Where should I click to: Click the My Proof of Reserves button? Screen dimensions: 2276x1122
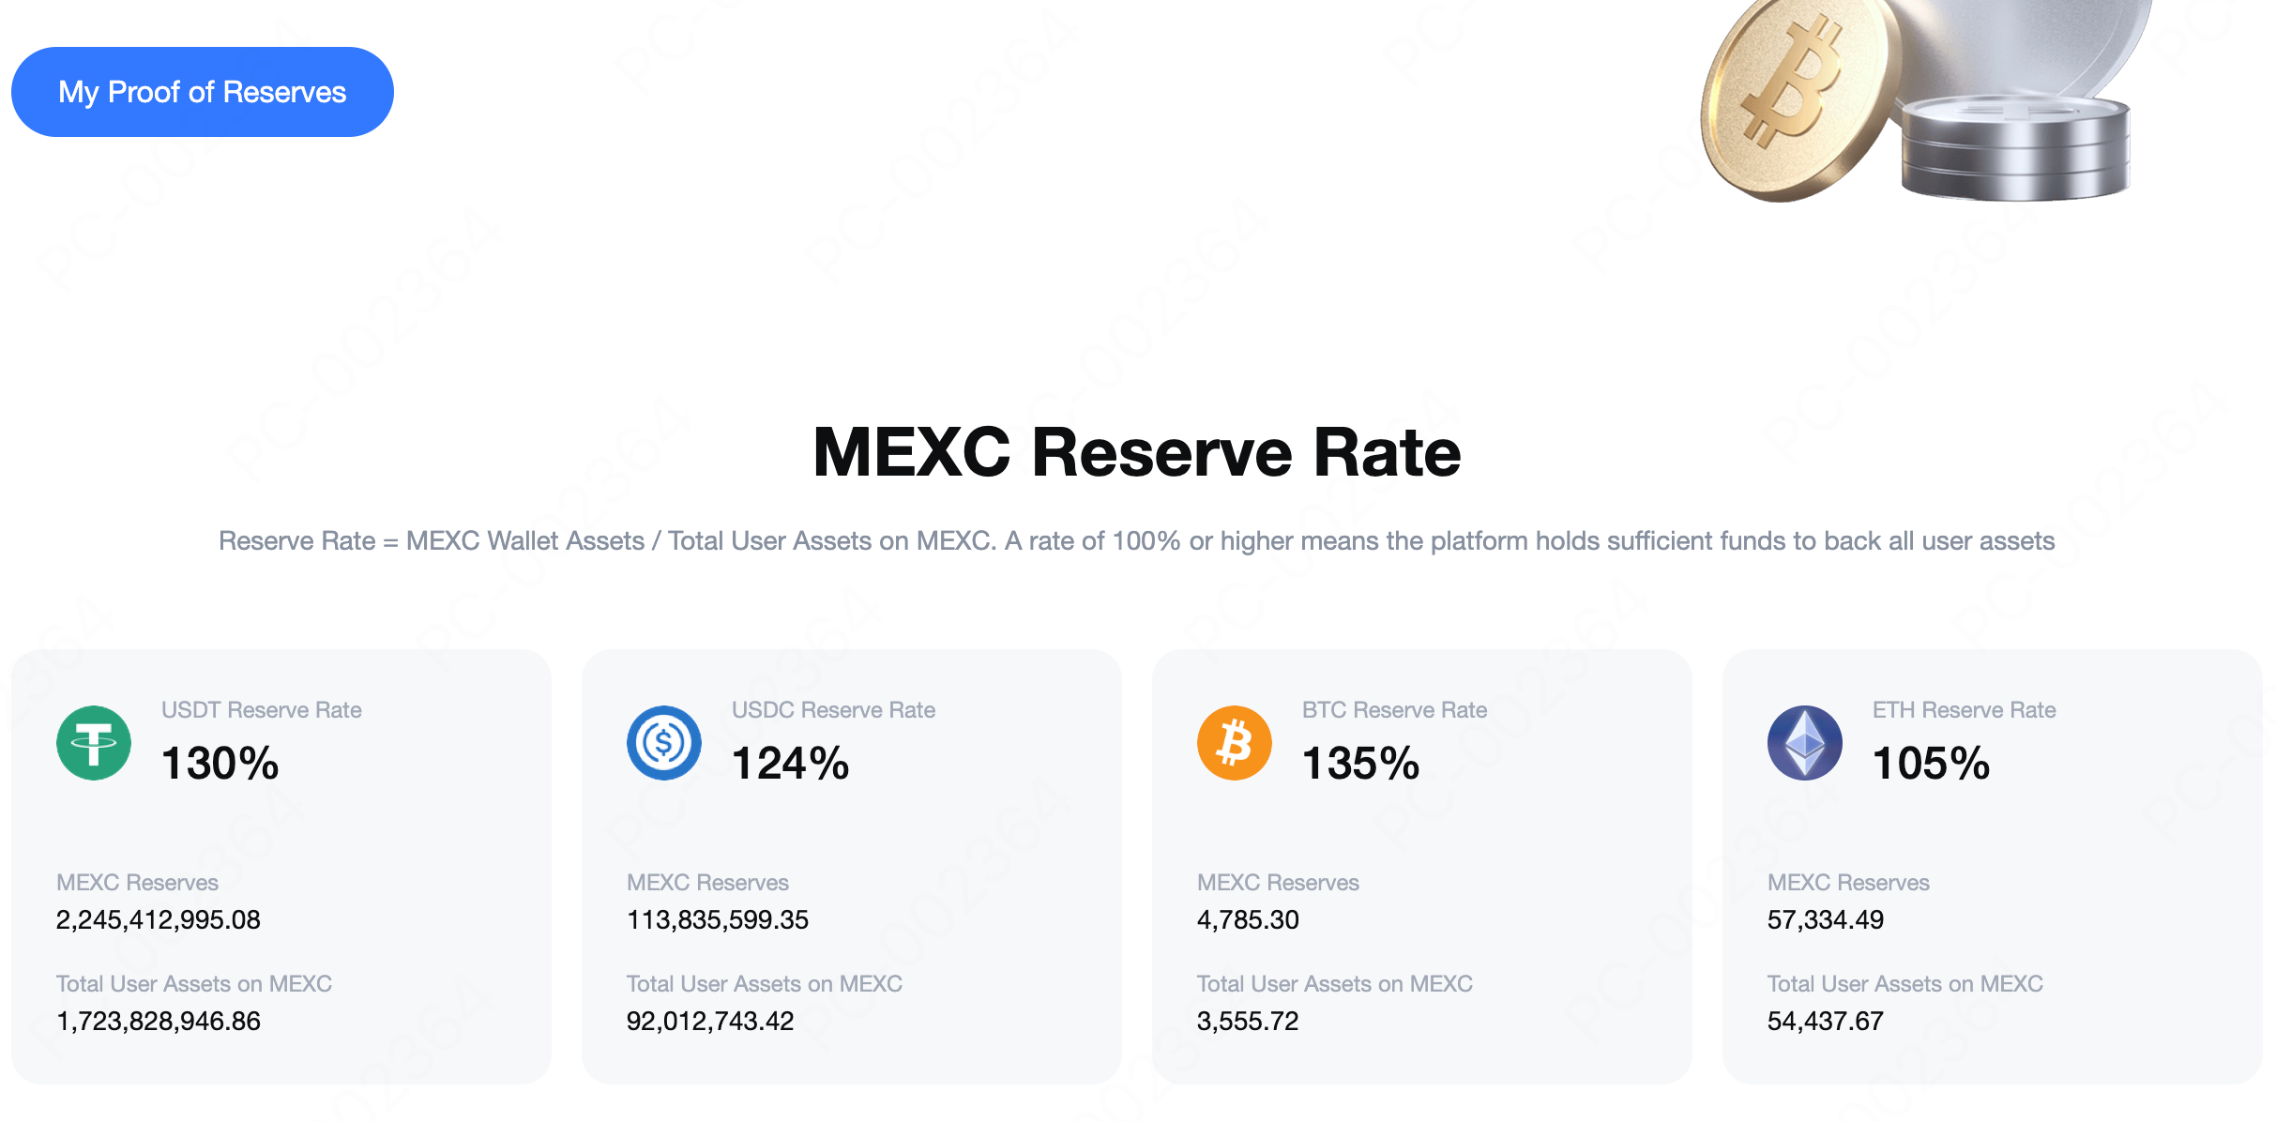click(x=202, y=92)
